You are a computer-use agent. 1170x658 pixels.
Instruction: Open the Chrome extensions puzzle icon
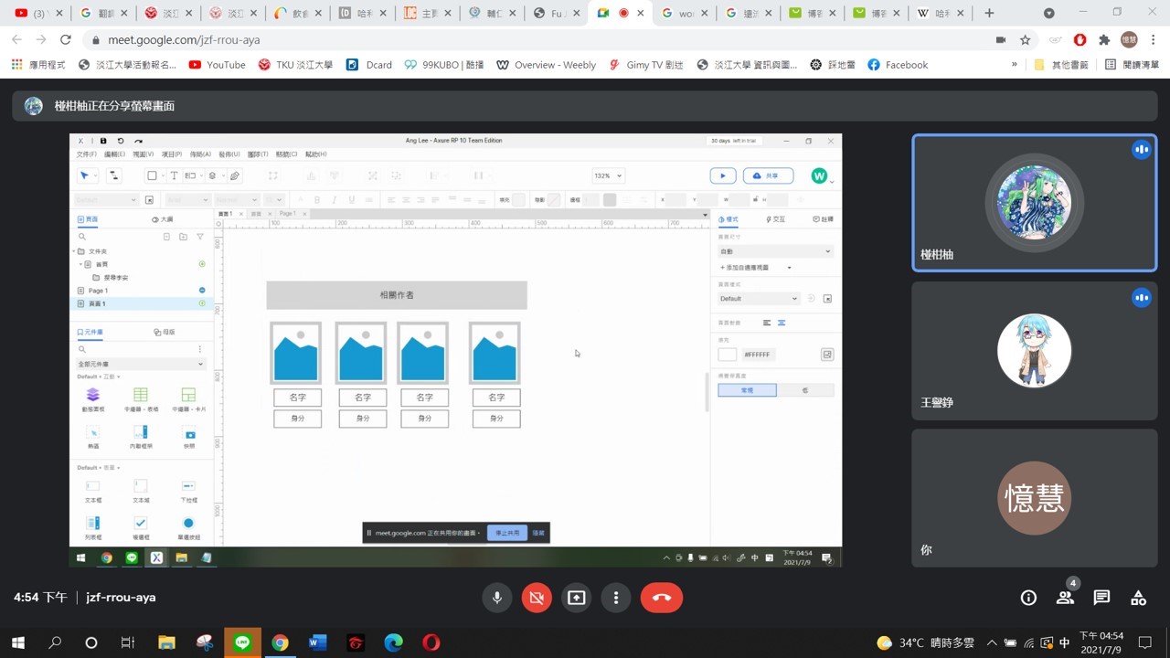(1104, 40)
